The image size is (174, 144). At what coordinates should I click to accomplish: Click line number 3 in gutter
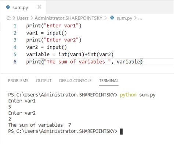[15, 40]
